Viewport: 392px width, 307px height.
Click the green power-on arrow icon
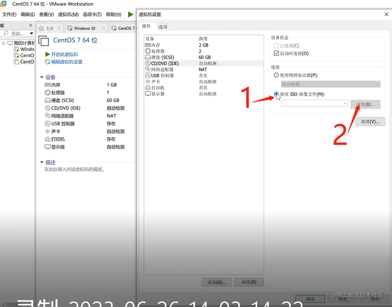click(x=131, y=14)
